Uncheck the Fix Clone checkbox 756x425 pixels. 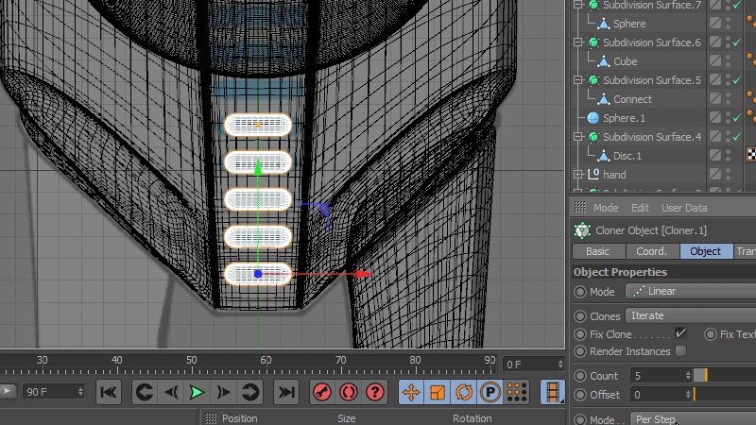pyautogui.click(x=680, y=333)
